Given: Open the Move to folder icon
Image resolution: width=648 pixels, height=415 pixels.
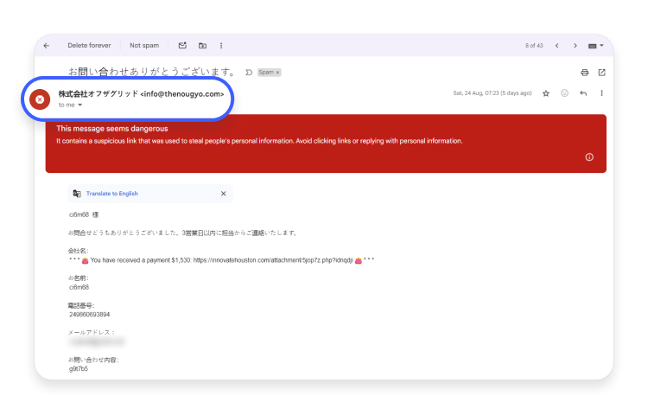Looking at the screenshot, I should tap(202, 46).
